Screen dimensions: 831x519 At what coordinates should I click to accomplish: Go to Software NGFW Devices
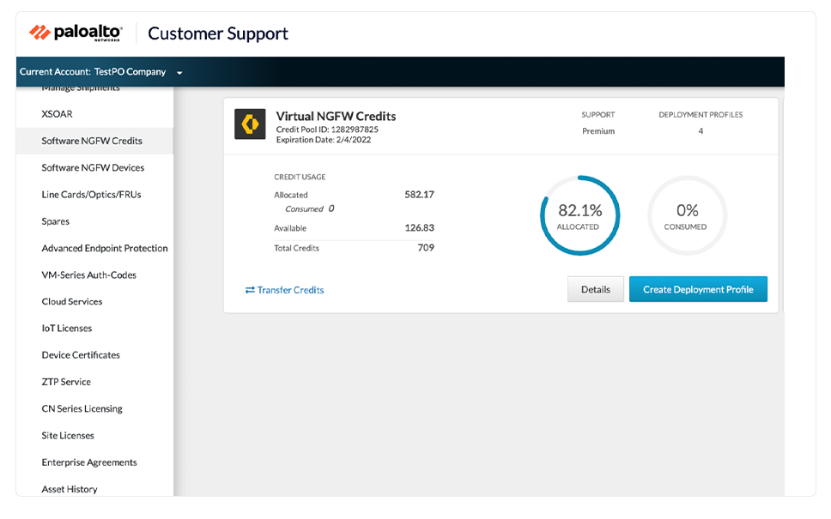(x=93, y=168)
